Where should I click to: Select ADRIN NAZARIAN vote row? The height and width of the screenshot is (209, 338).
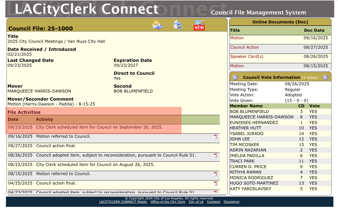point(280,150)
